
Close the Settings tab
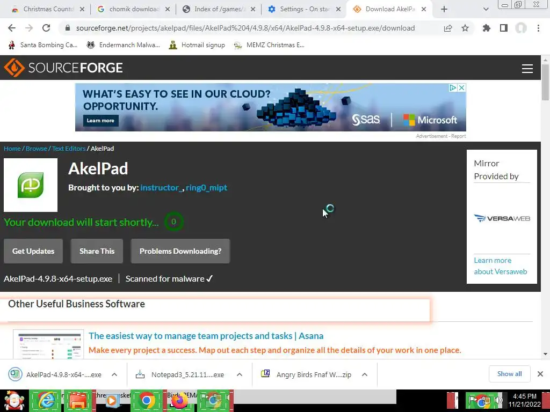pos(338,9)
